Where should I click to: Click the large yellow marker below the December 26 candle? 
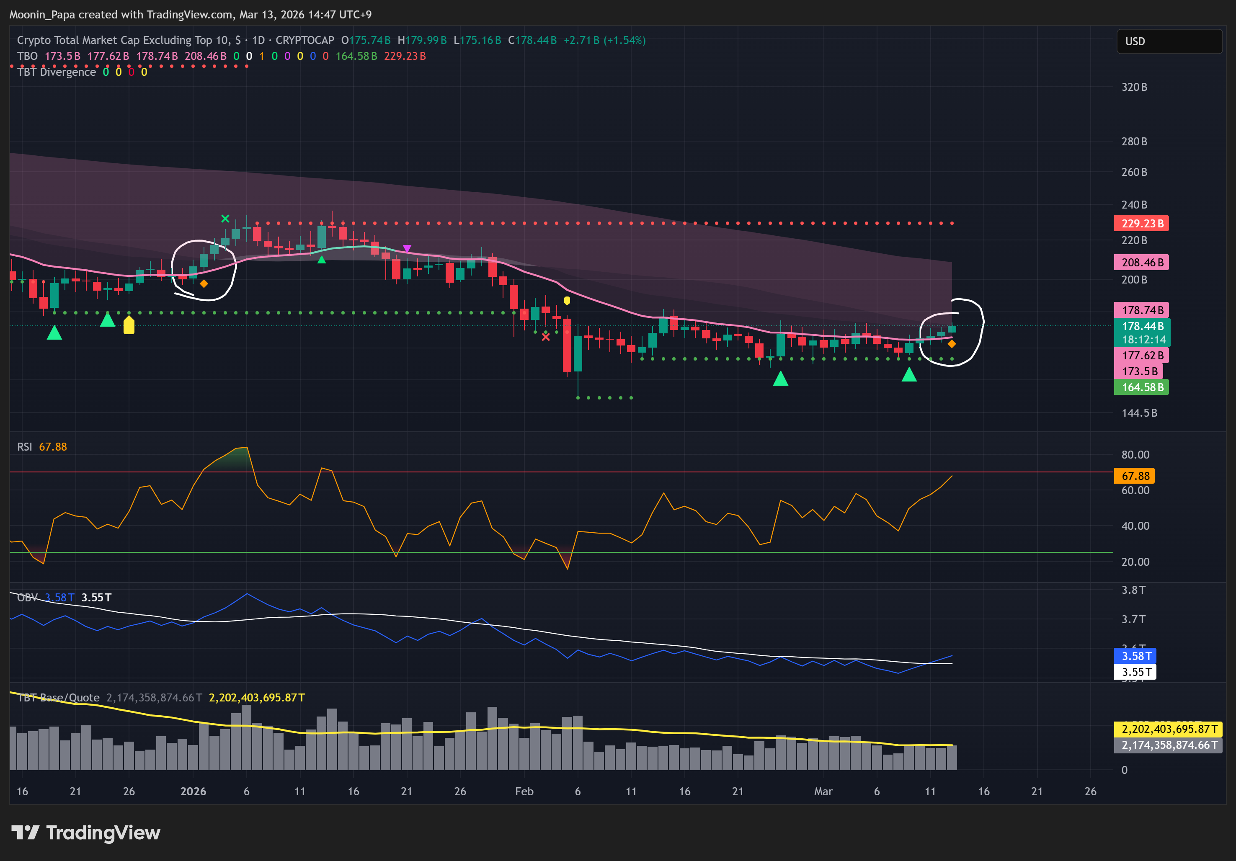pos(129,325)
